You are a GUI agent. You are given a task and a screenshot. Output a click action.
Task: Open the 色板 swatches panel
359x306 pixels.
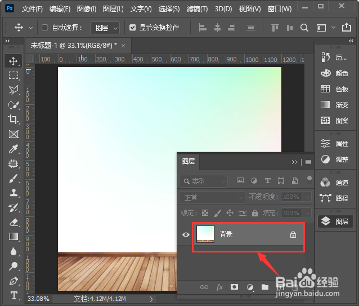point(335,88)
